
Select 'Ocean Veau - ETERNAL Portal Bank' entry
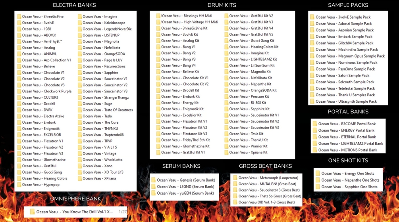tap(347, 137)
